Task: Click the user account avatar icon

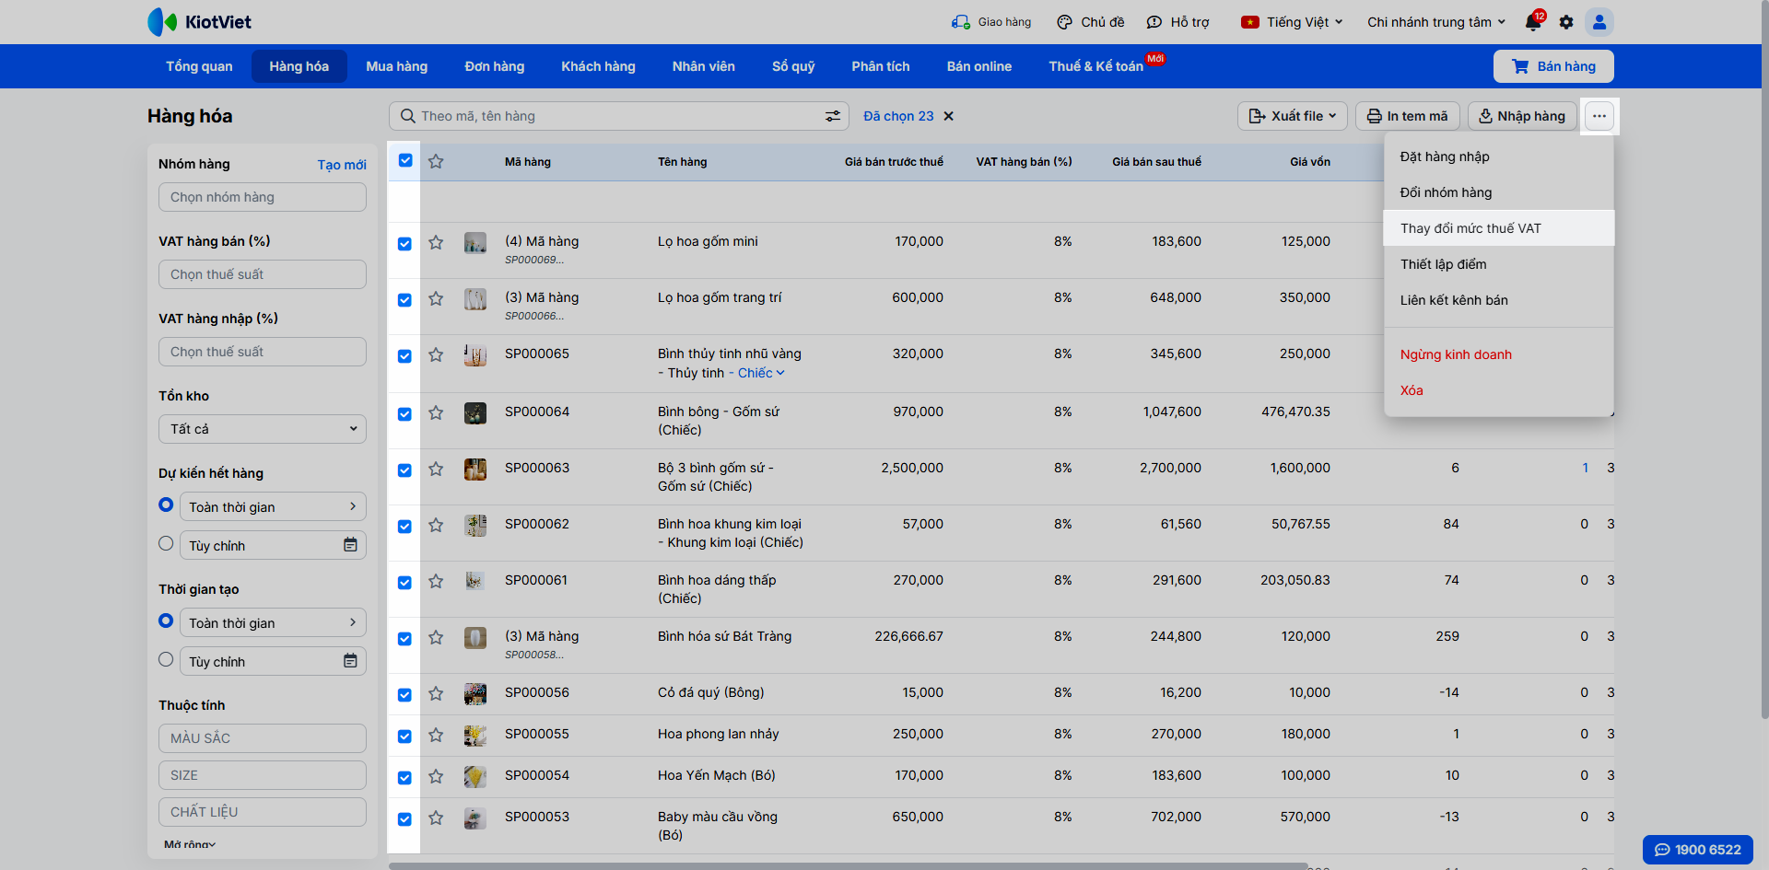Action: coord(1599,22)
